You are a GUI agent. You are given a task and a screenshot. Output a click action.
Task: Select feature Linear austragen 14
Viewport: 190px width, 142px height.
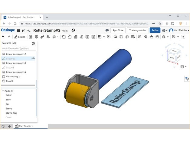point(18,72)
